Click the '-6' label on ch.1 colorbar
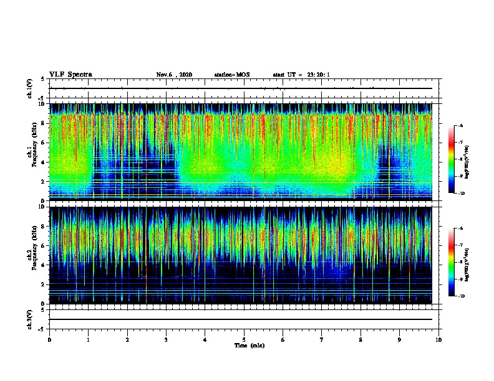Viewport: 494px width, 381px height. click(460, 125)
